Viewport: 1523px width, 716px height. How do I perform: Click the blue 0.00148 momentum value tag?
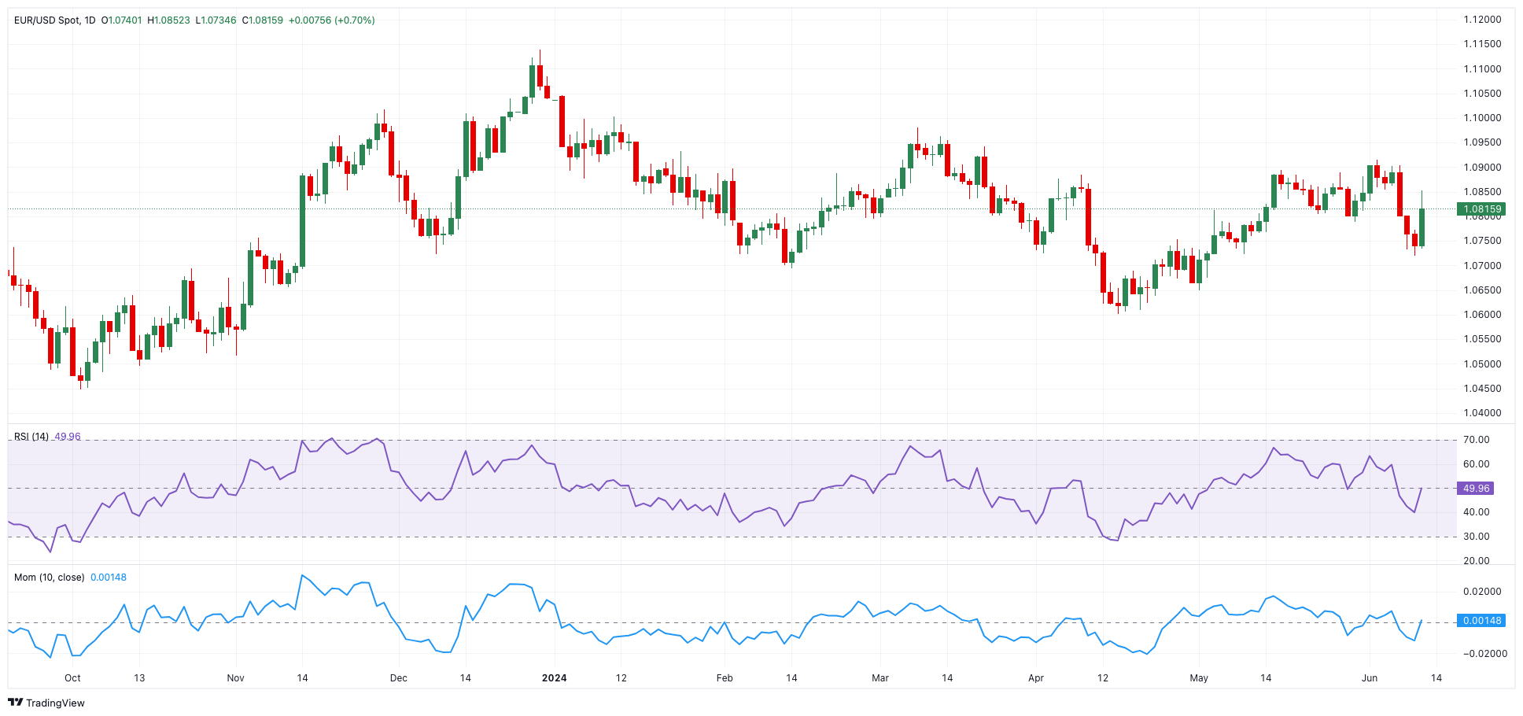pos(1481,621)
